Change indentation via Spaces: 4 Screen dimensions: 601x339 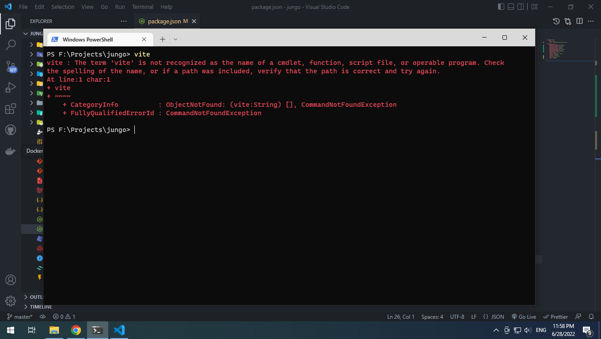point(432,316)
